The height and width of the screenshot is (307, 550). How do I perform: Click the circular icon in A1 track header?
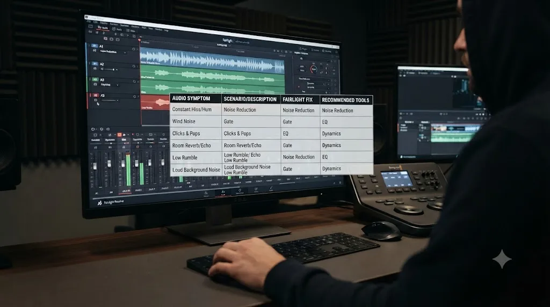coord(134,49)
